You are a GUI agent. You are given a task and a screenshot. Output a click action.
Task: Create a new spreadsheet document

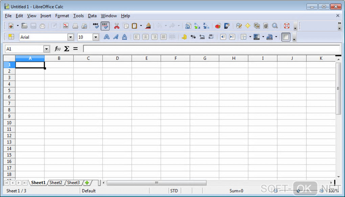pyautogui.click(x=11, y=26)
